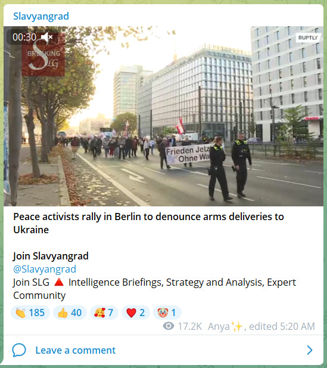
Task: Add the red heart reaction
Action: point(136,313)
